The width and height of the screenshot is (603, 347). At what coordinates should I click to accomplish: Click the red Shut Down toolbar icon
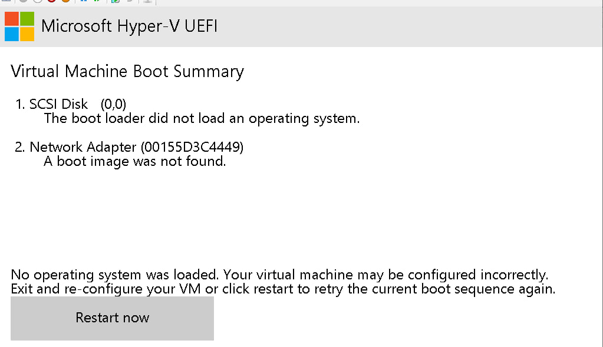[51, 1]
